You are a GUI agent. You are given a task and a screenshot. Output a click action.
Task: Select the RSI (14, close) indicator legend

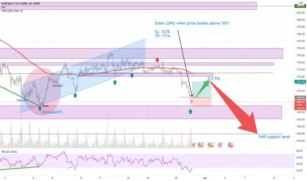click(x=9, y=152)
